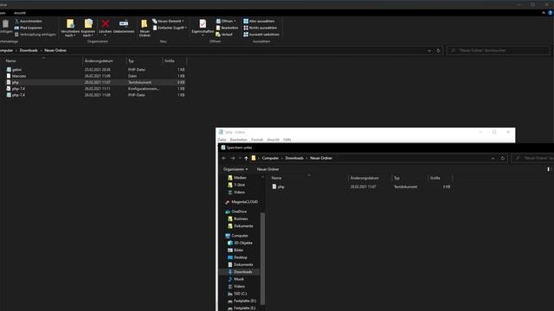Click Downloads in the save dialog address bar
The height and width of the screenshot is (311, 554).
tap(294, 158)
